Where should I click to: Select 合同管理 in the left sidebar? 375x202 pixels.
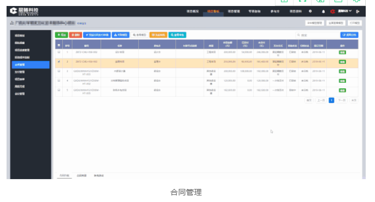pyautogui.click(x=31, y=65)
